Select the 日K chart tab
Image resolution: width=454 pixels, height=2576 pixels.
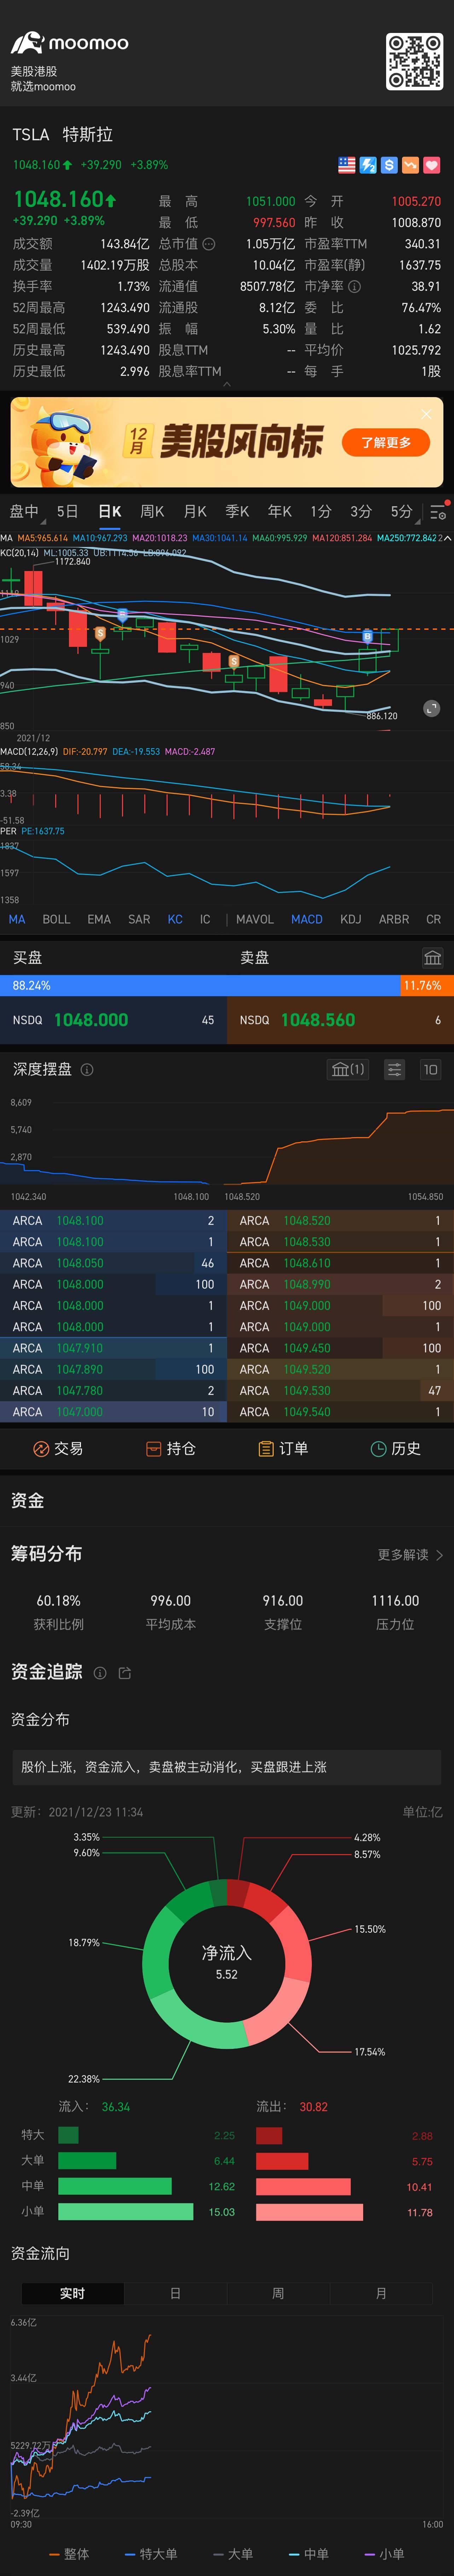click(110, 512)
